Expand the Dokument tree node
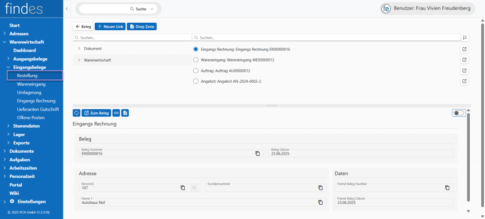Image resolution: width=485 pixels, height=219 pixels. pos(79,48)
